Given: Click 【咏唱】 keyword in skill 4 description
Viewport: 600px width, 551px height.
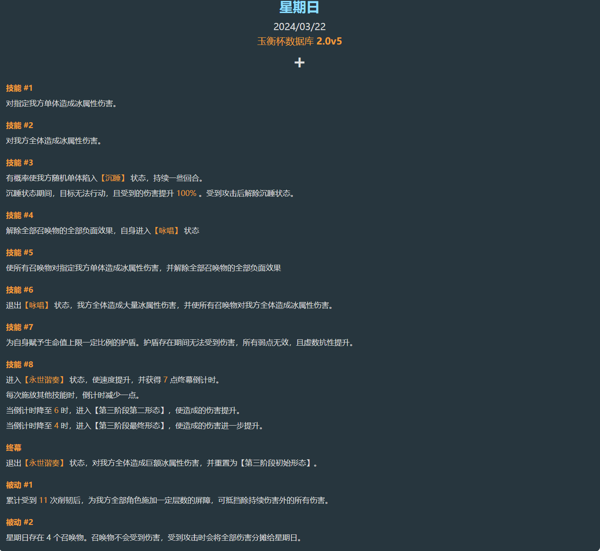Looking at the screenshot, I should pos(167,231).
